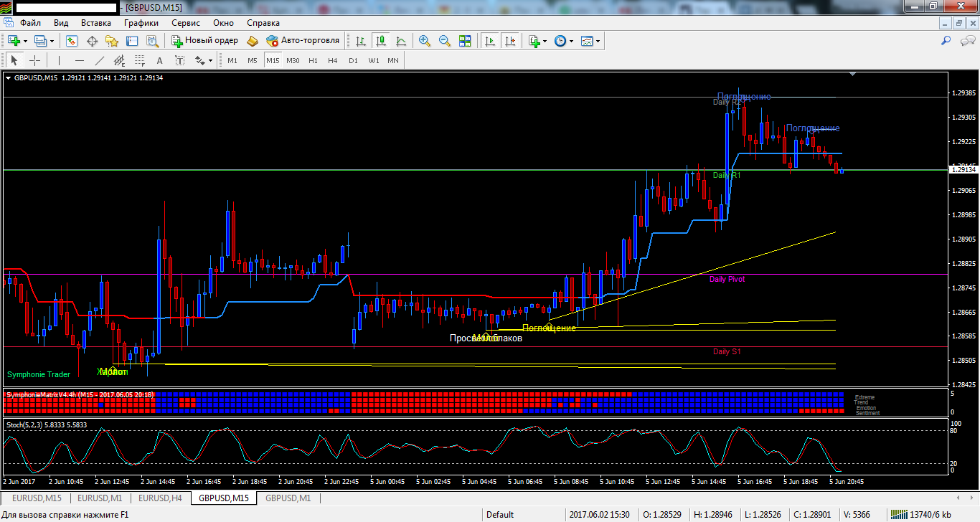Select the Fibonacci Retracement tool
The image size is (980, 522).
(x=139, y=60)
